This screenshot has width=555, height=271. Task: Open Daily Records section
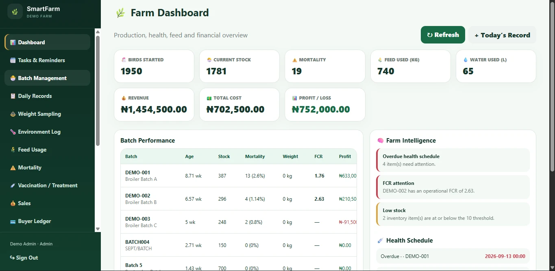[47, 96]
